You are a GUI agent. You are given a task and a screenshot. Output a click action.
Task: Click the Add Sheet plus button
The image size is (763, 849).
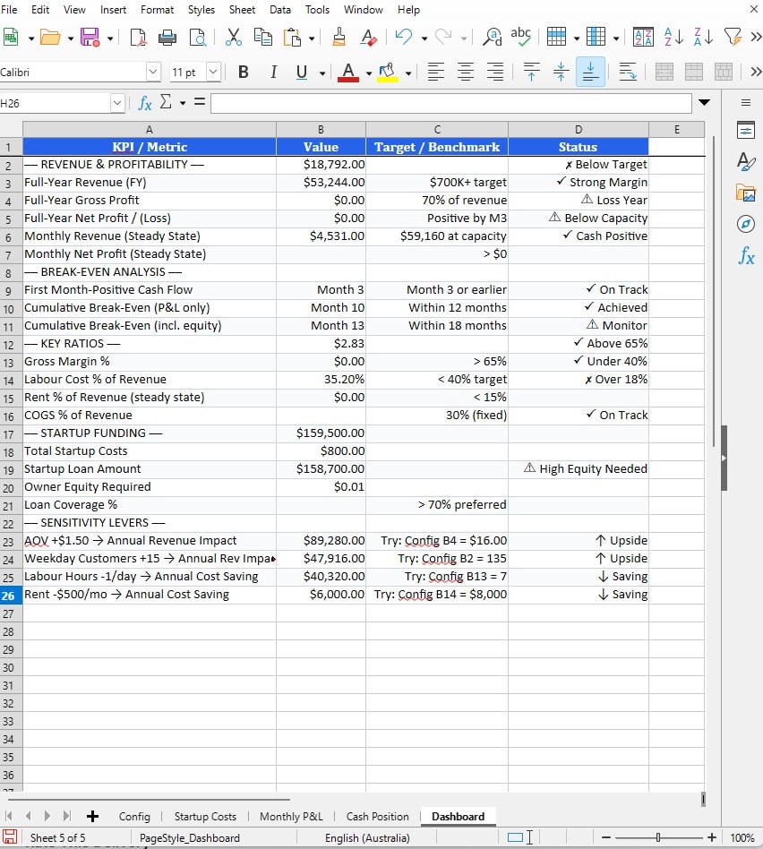pos(92,816)
